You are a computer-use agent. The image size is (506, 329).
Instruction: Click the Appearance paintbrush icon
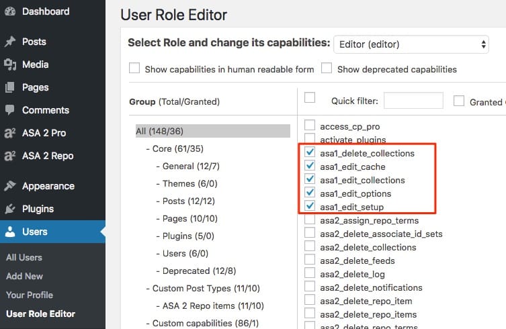[10, 186]
